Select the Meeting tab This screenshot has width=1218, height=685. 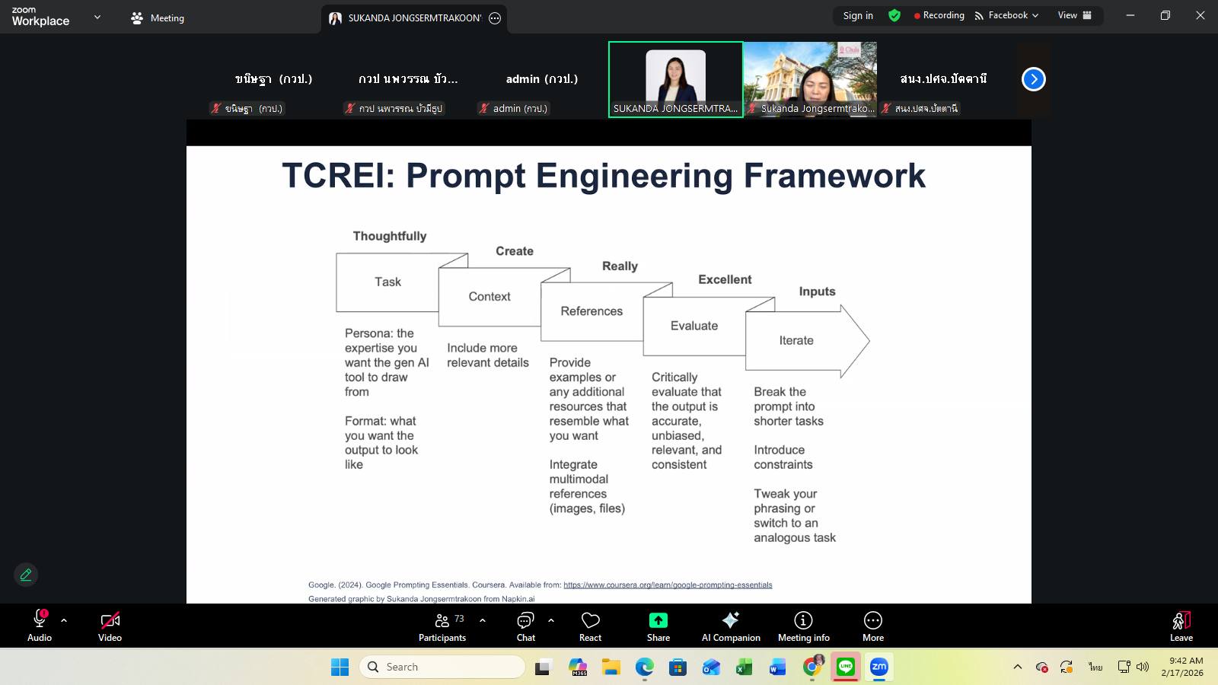158,18
